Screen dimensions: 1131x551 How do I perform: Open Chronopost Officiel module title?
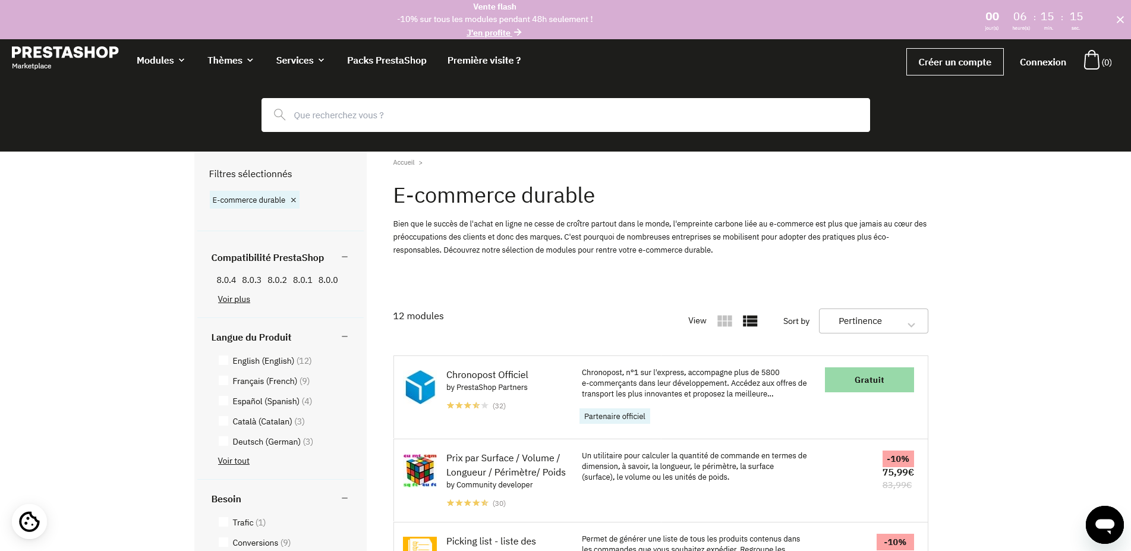click(487, 374)
